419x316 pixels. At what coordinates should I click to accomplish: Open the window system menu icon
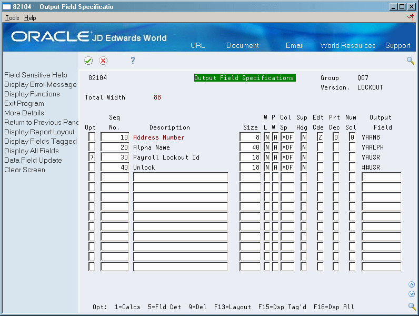(7, 7)
